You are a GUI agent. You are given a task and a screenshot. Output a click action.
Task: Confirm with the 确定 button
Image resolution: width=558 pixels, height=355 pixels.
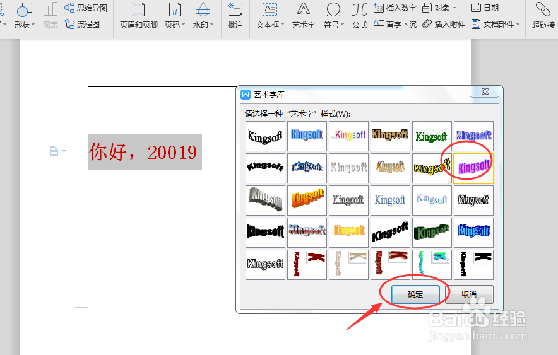pyautogui.click(x=415, y=294)
